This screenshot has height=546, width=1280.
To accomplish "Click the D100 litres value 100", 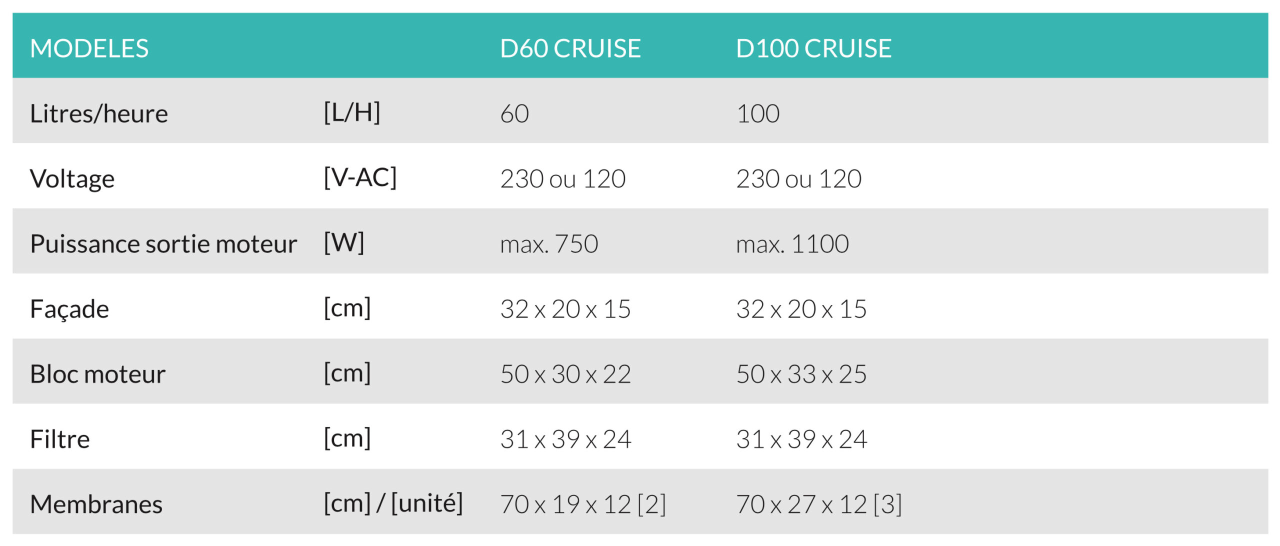I will (758, 113).
